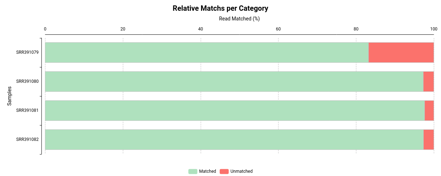Click SRR391079 matched green bar
441x176 pixels.
207,52
